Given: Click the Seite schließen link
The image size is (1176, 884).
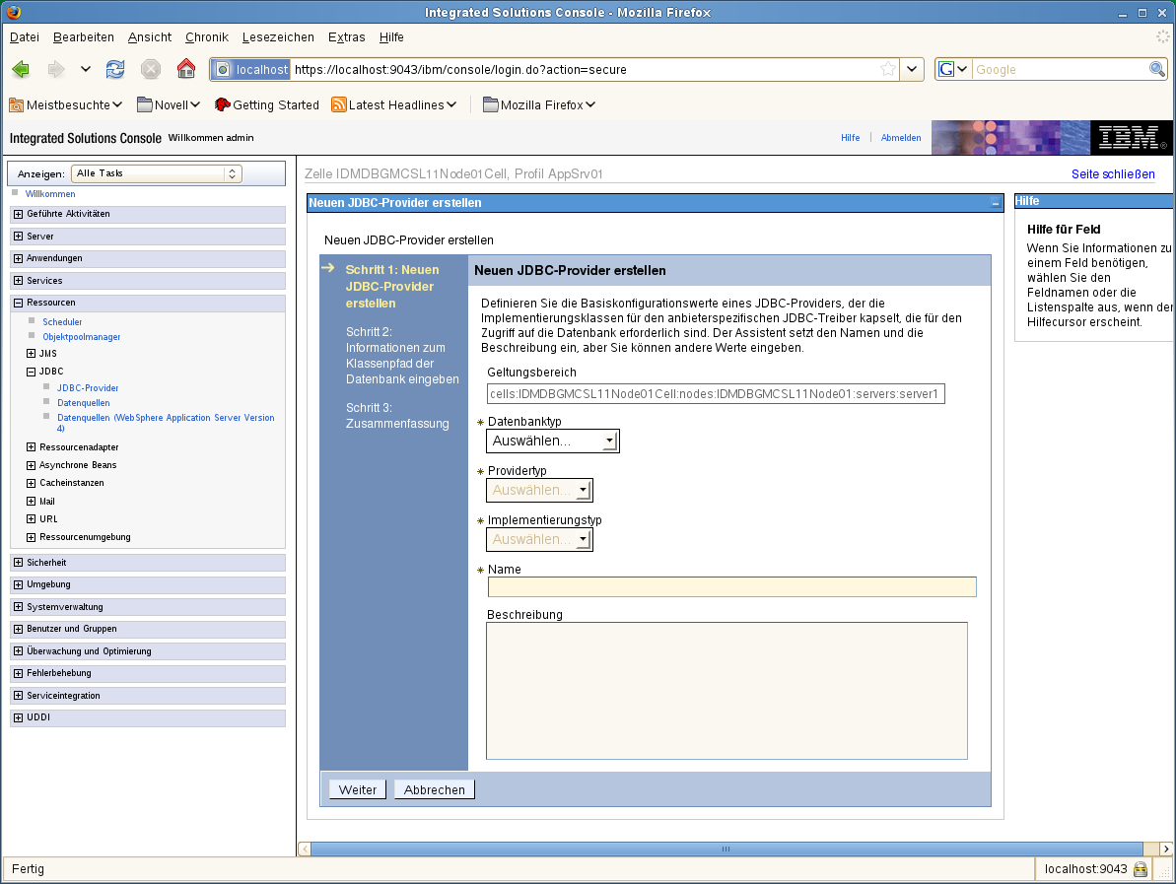Looking at the screenshot, I should click(1113, 174).
